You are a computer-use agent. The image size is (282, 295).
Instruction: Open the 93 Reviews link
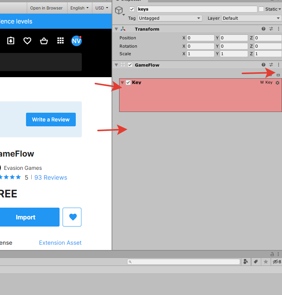[x=51, y=177]
